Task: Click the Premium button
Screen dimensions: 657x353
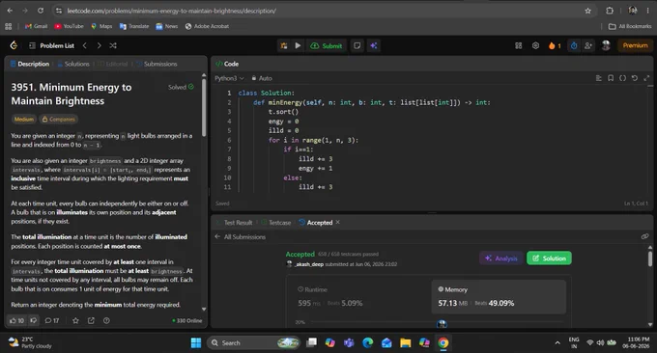Action: point(635,45)
